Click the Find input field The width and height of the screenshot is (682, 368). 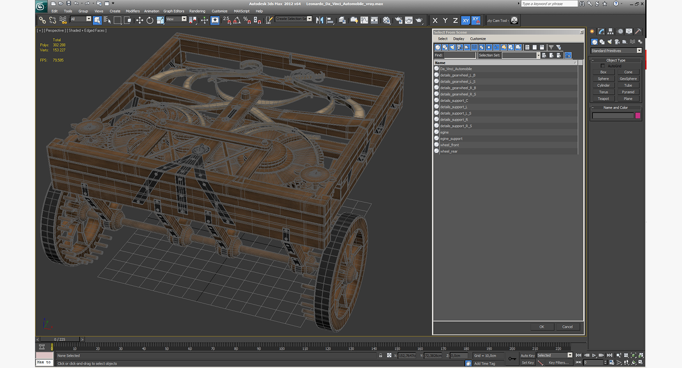click(x=460, y=55)
